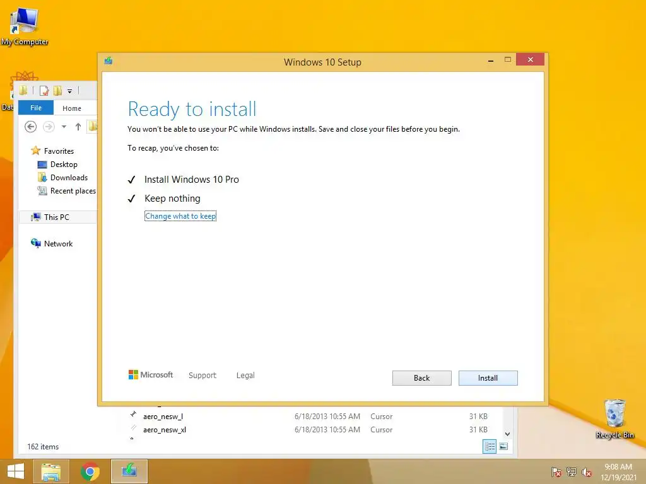Select the aero_nesw_xl cursor file
The image size is (646, 484).
coord(165,430)
